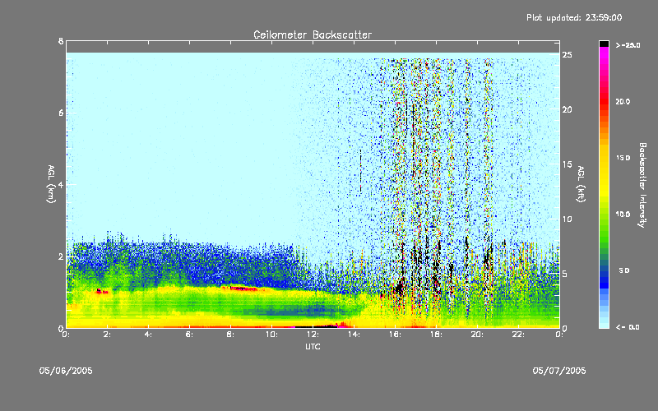658x411 pixels.
Task: Click the "22:" UTC hour label
Action: (x=518, y=335)
